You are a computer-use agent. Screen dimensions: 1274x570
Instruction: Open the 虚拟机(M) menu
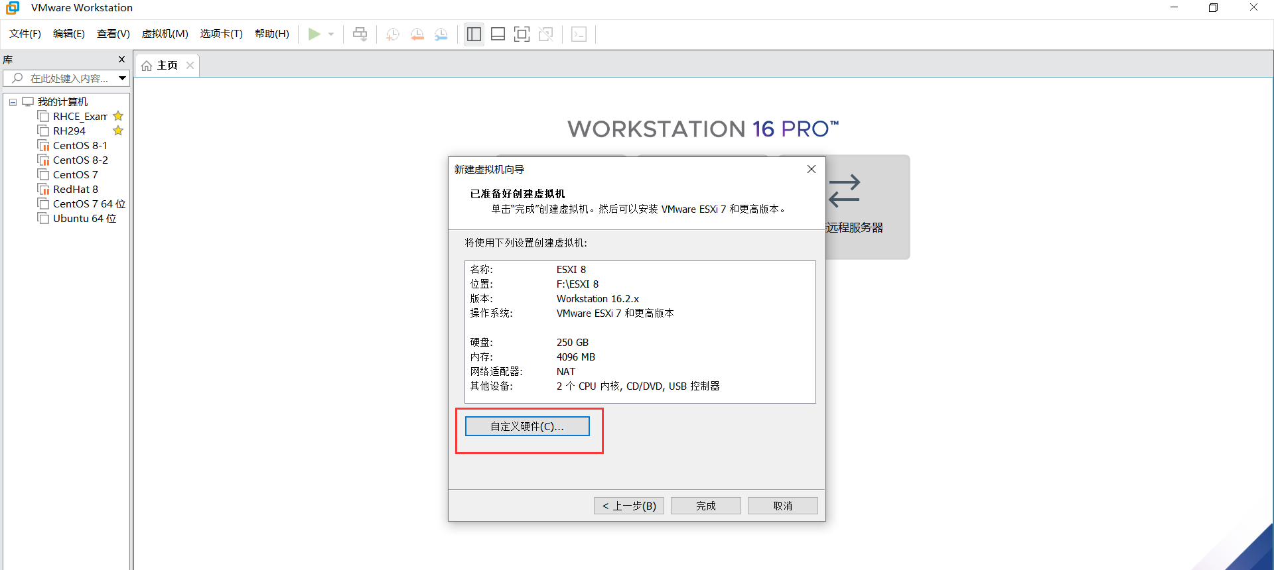[165, 34]
